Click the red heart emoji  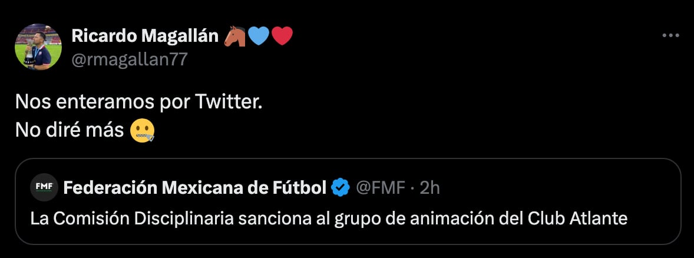(282, 37)
